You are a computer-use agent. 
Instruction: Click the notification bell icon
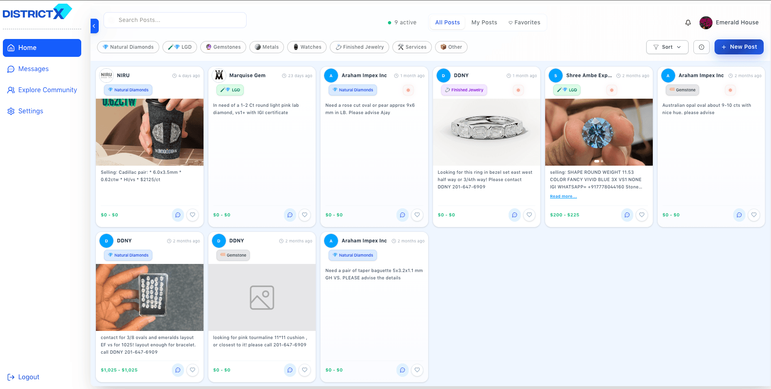pyautogui.click(x=688, y=23)
